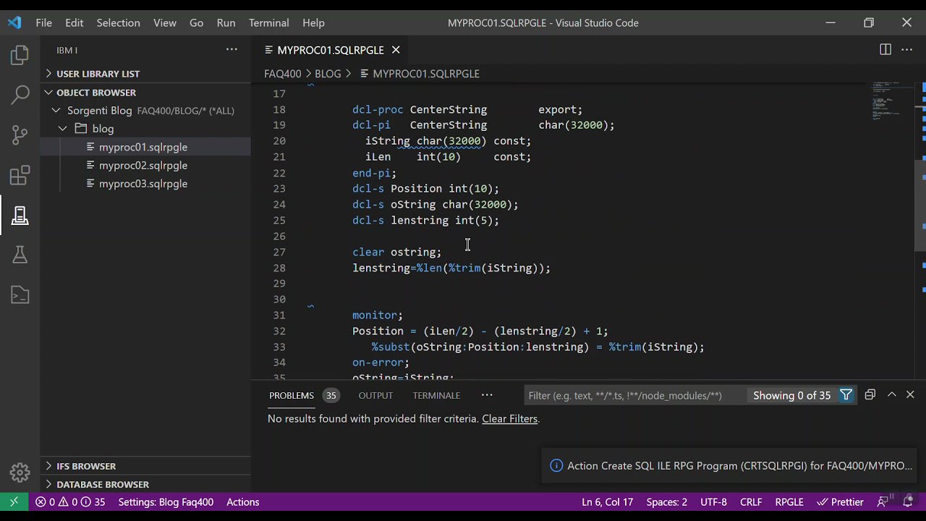Open the File menu

44,22
